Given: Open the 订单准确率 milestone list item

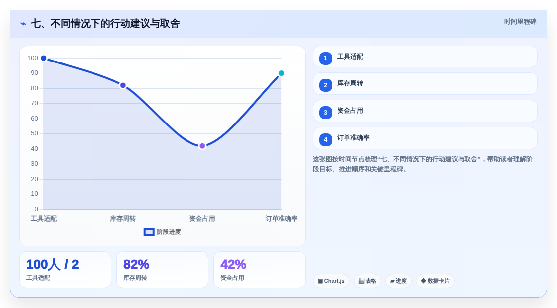Looking at the screenshot, I should click(425, 138).
